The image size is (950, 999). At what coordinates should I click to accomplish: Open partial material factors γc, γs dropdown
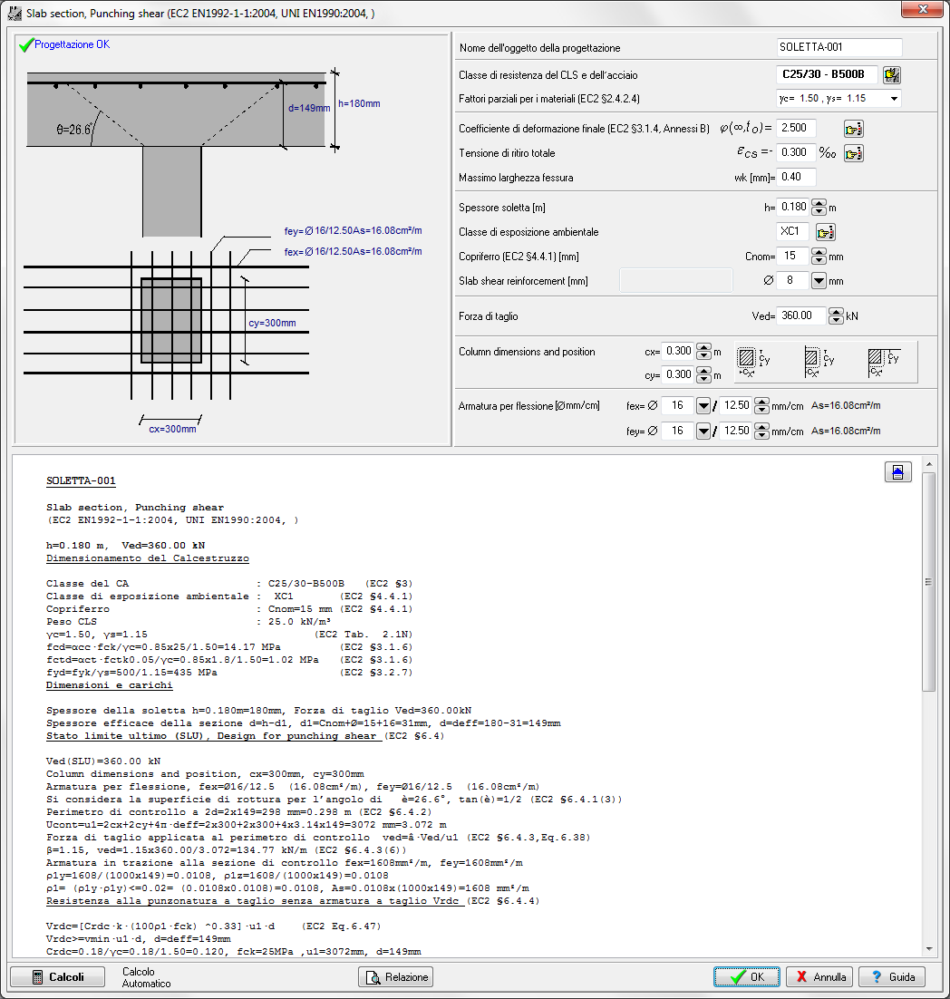click(894, 99)
